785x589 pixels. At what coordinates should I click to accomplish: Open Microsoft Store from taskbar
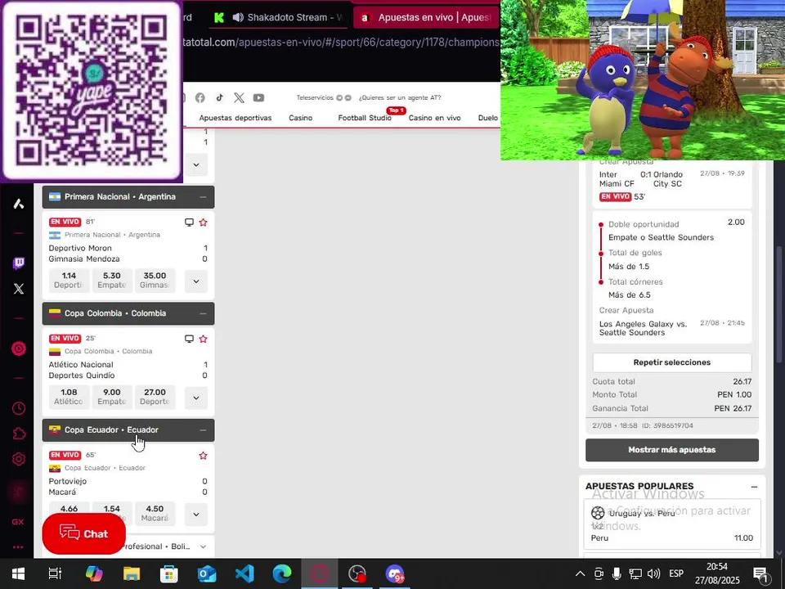(169, 574)
